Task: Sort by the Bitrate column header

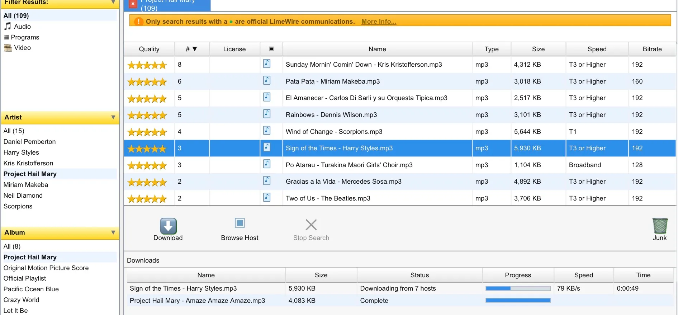Action: (x=652, y=49)
